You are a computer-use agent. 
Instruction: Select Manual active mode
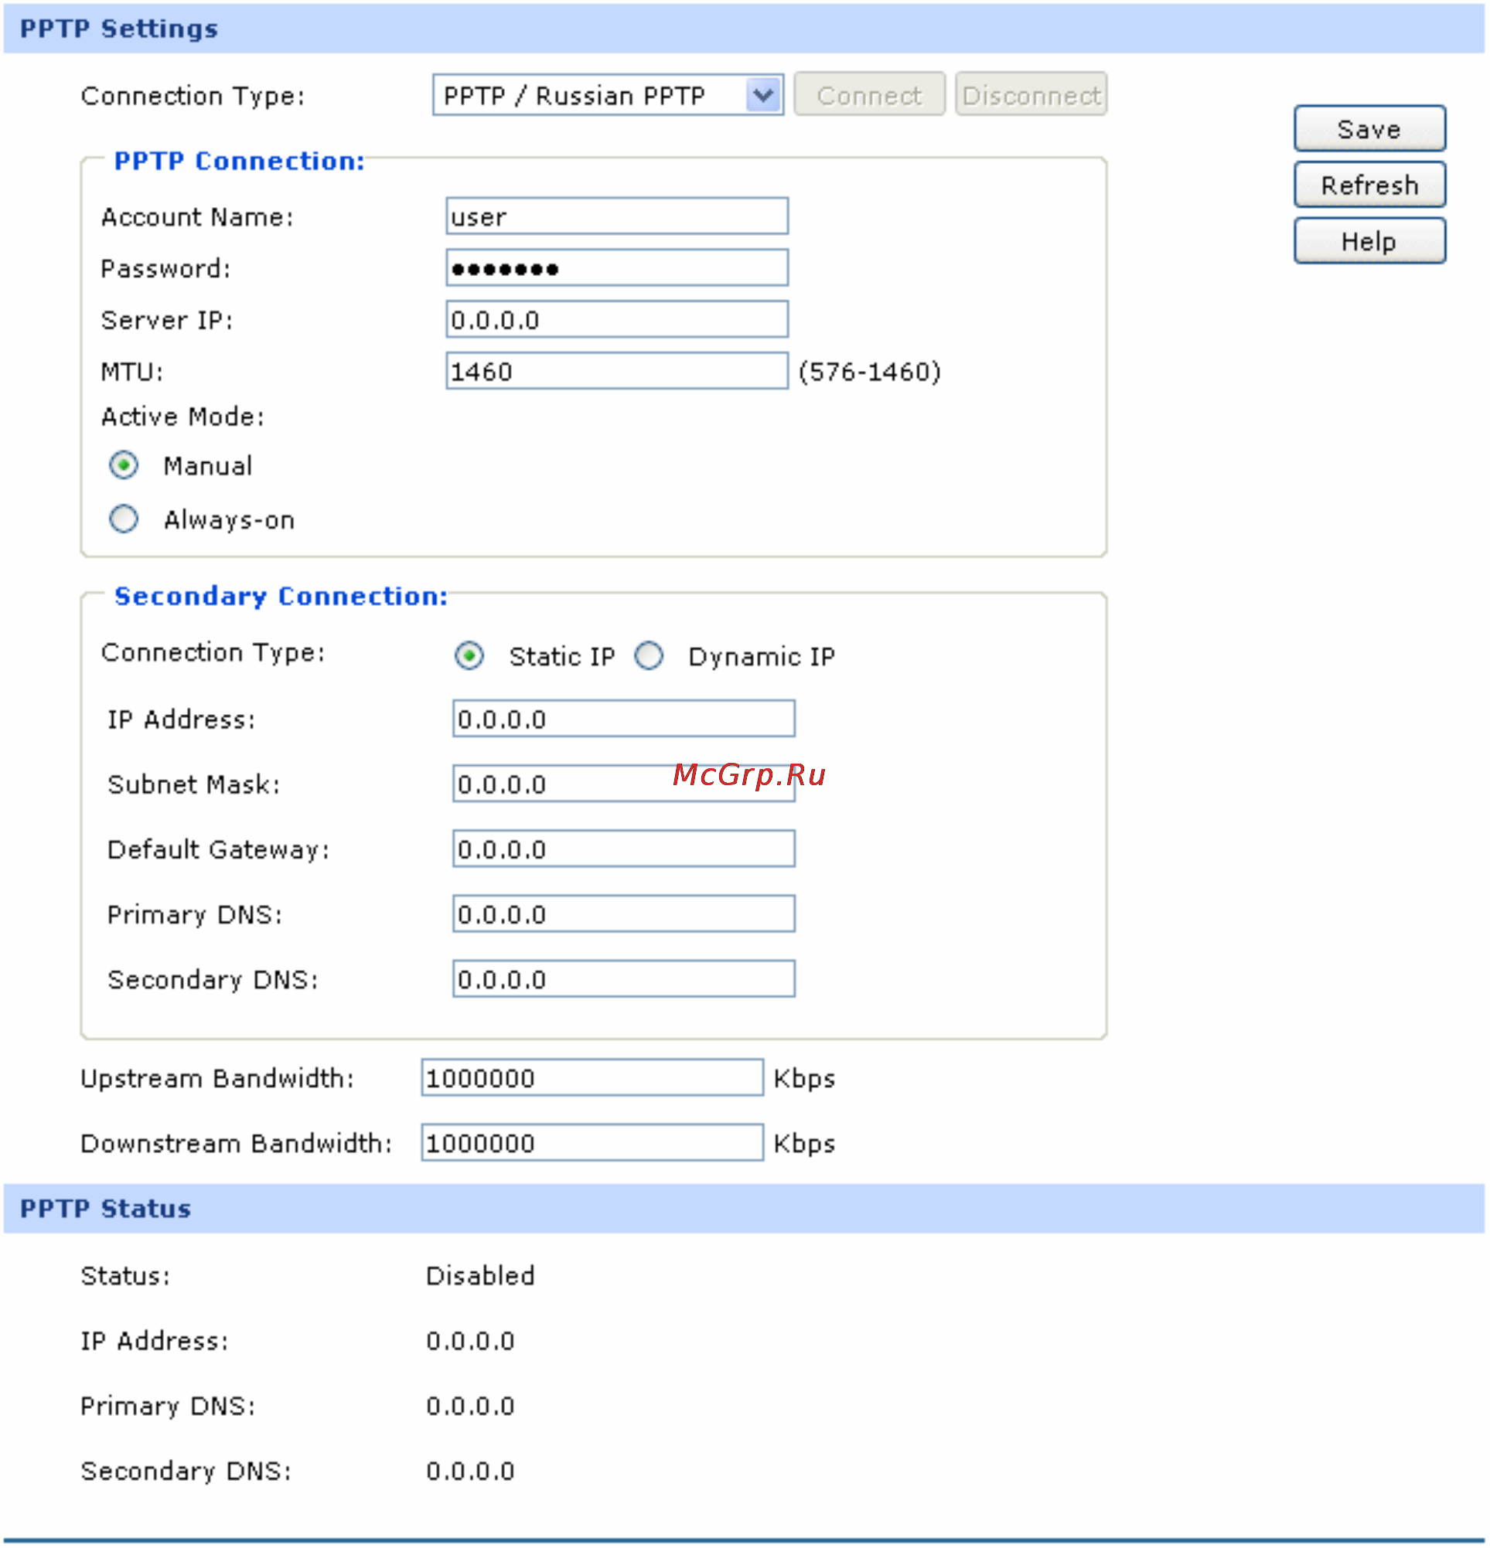(123, 466)
